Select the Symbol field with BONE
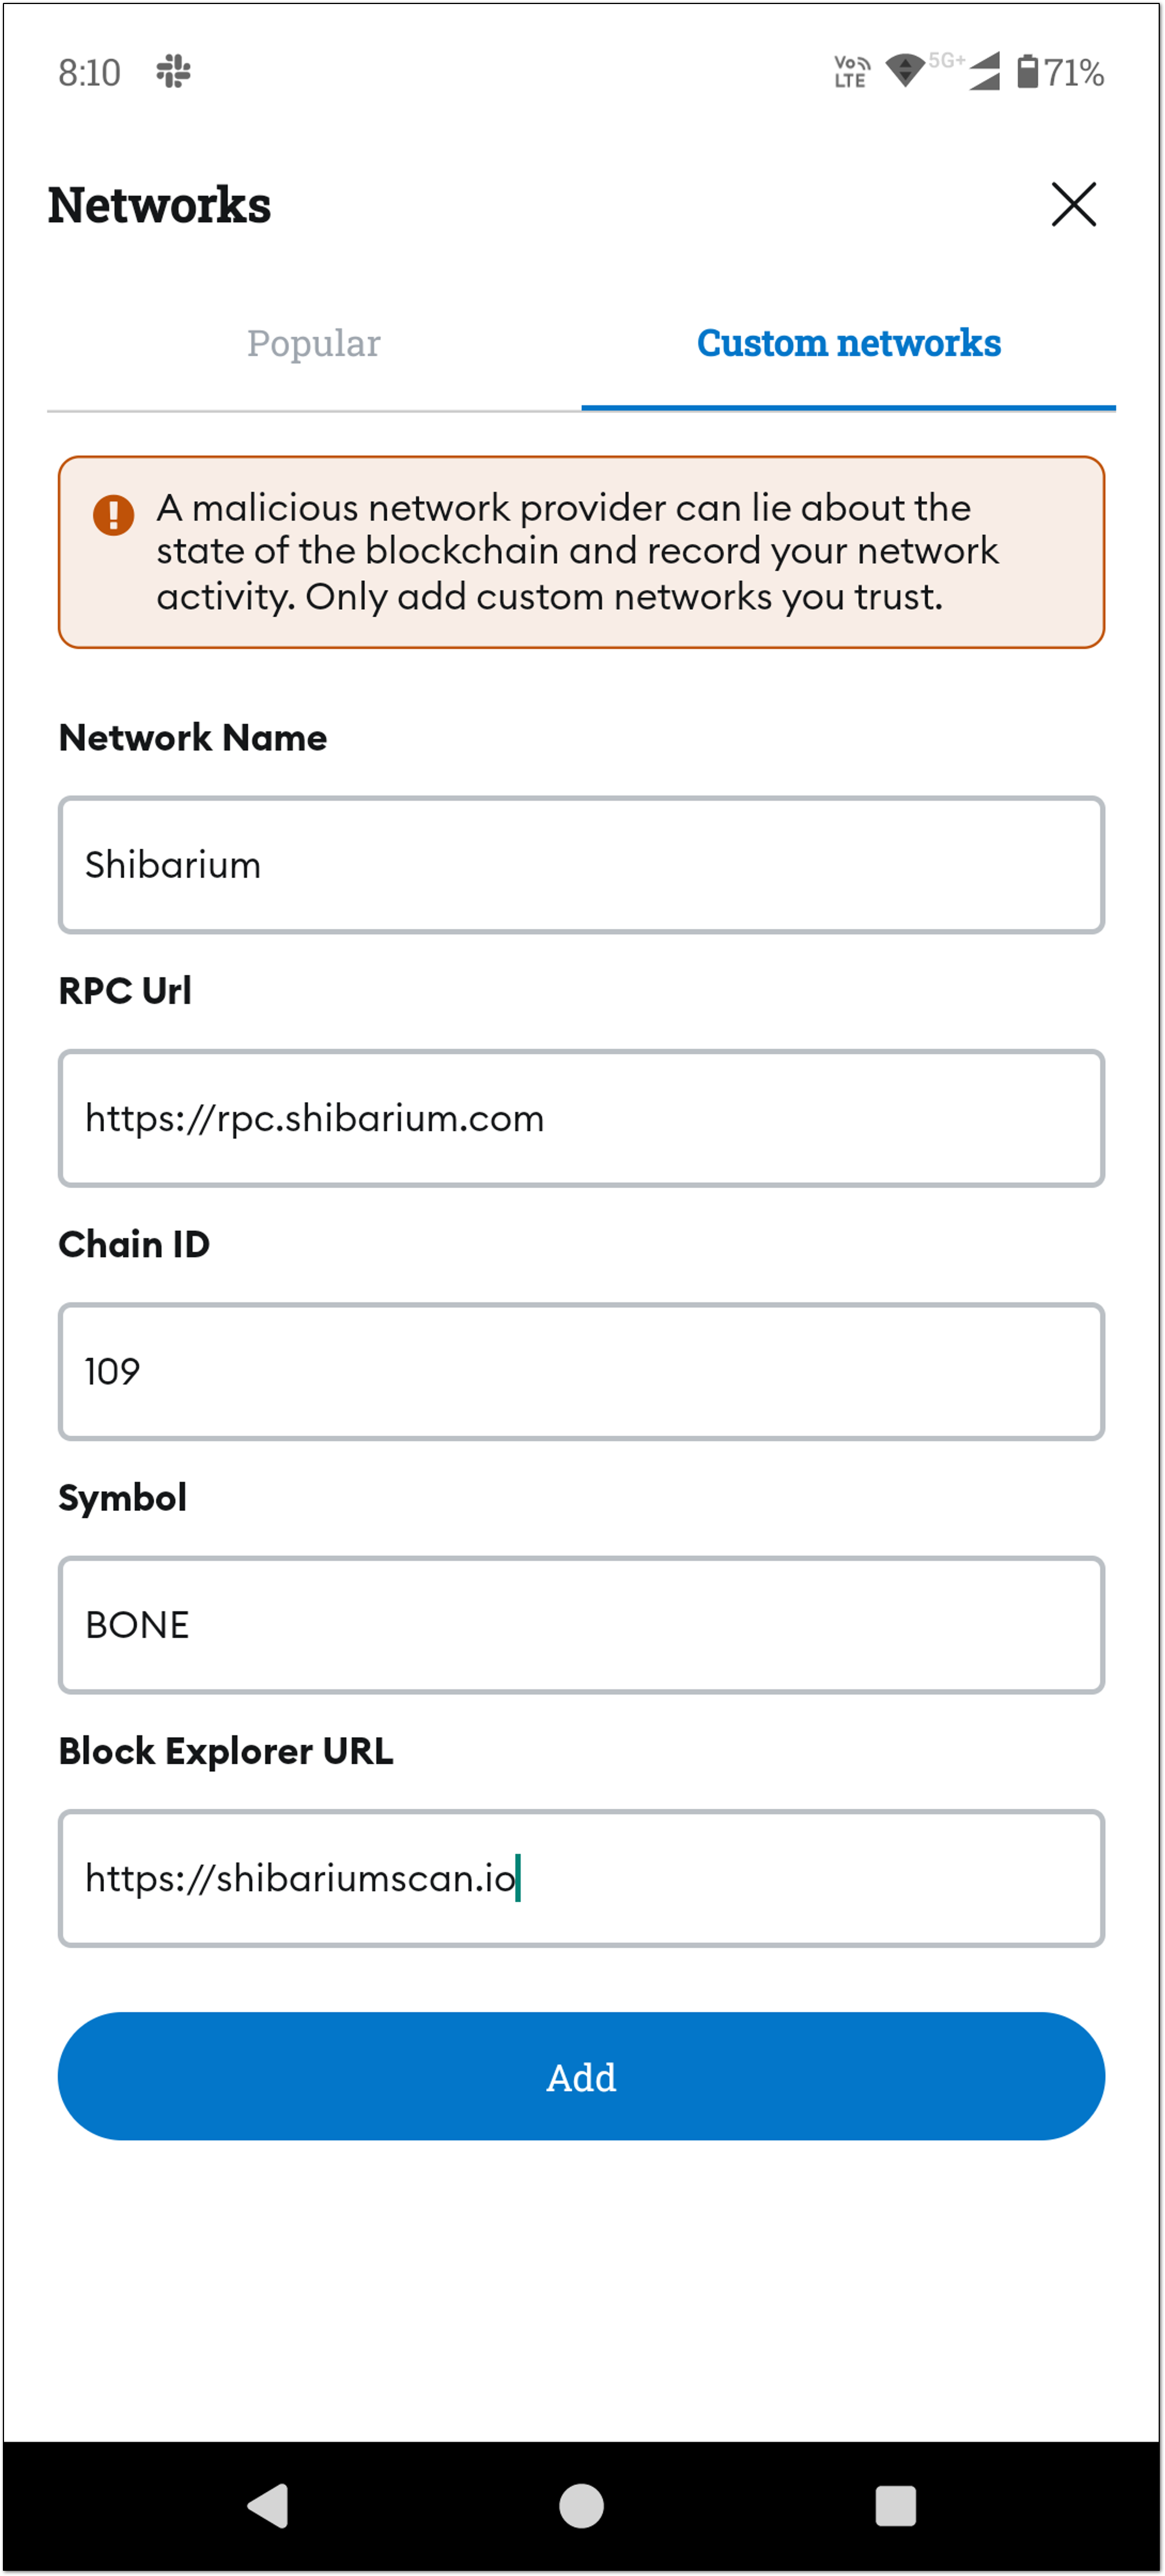Screen dimensions: 1165x2576 point(581,1625)
